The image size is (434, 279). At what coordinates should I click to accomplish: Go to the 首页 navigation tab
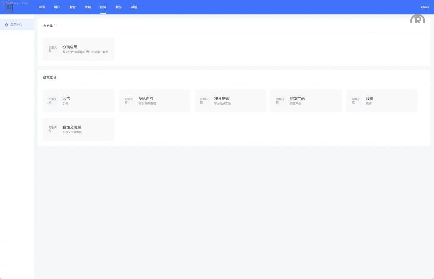tap(42, 7)
